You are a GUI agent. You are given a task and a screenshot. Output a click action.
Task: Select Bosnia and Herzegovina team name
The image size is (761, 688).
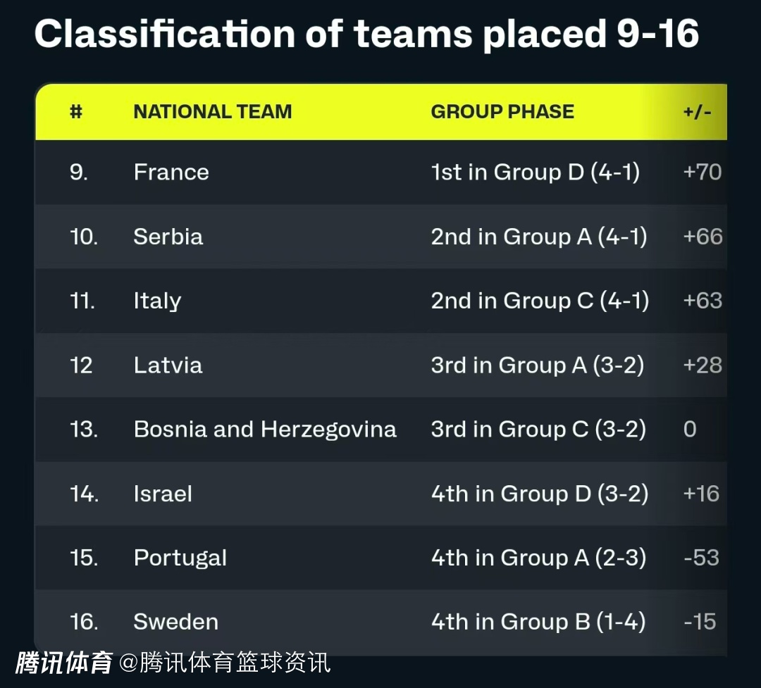pyautogui.click(x=265, y=429)
